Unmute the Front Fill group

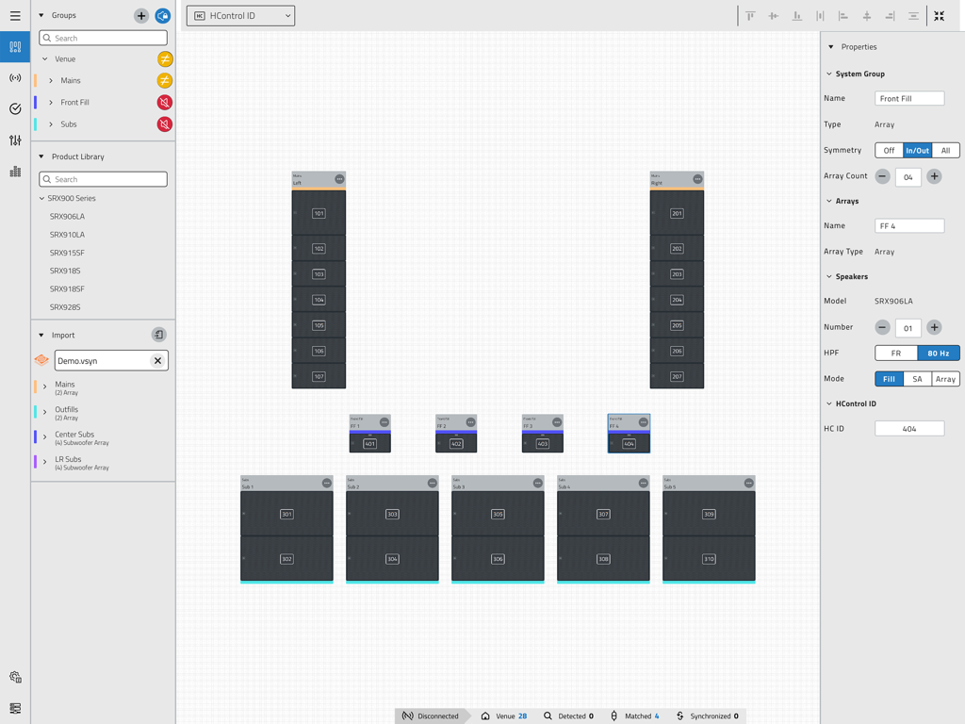(x=165, y=101)
